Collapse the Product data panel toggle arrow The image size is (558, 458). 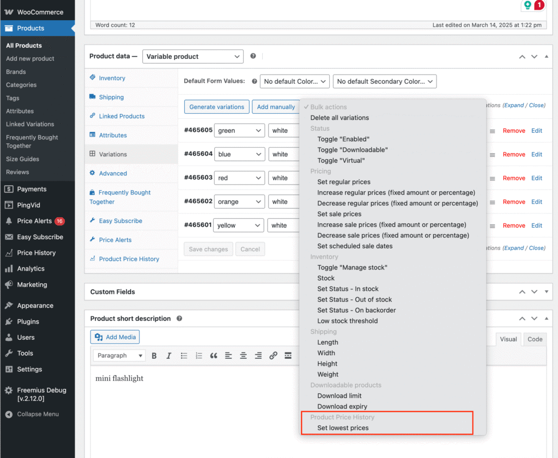547,57
